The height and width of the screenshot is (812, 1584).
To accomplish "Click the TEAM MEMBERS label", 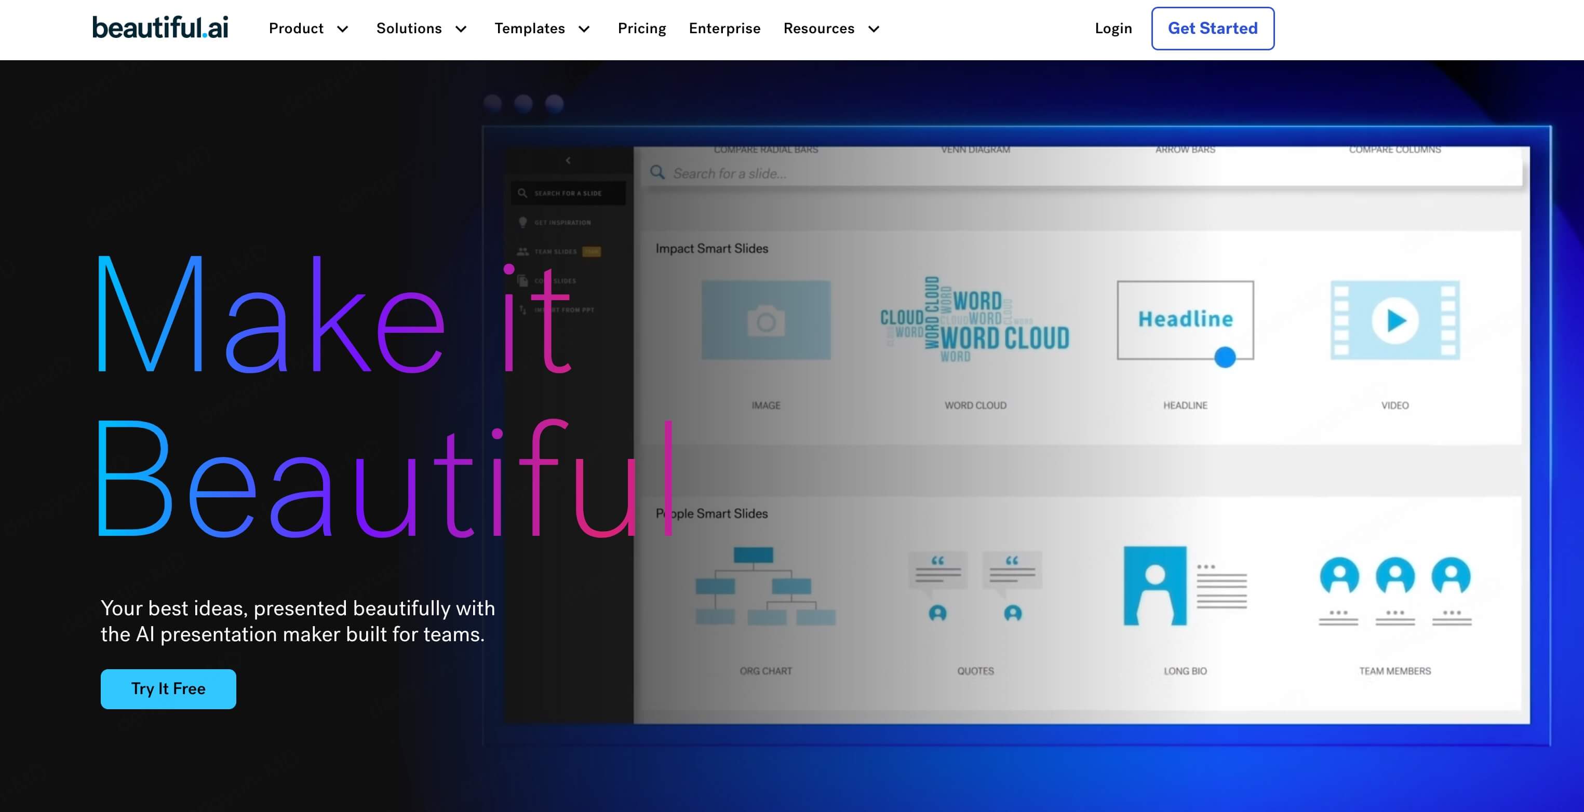I will click(x=1394, y=671).
